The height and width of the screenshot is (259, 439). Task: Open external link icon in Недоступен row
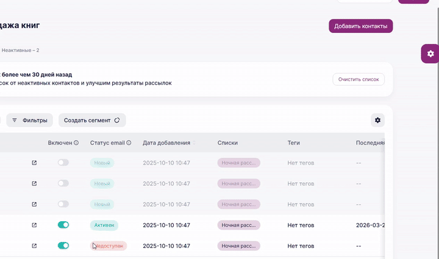click(34, 246)
